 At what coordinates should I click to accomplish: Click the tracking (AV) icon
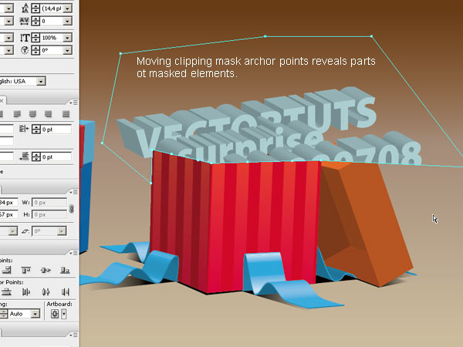(24, 21)
